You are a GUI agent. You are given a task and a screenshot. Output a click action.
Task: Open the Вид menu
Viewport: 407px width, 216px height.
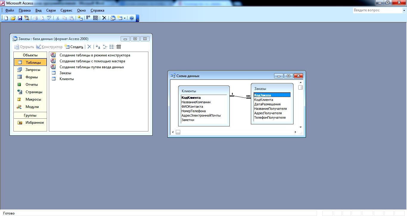(x=38, y=10)
